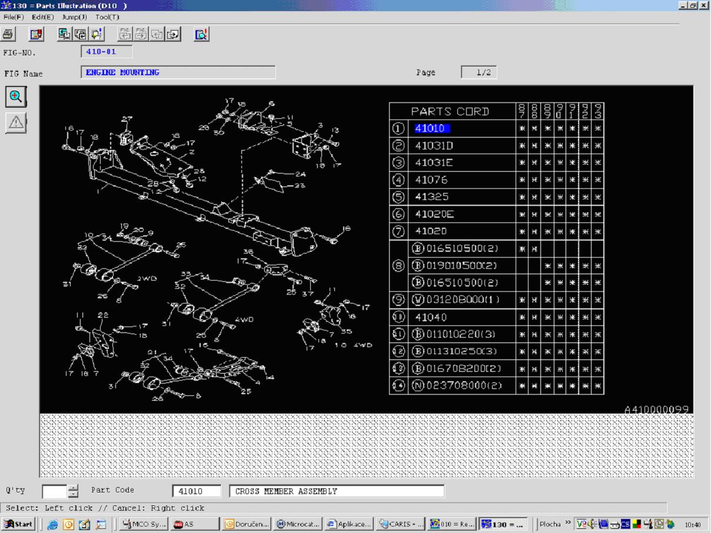Screen dimensions: 711x533
Task: Click the 2WD label in the illustration
Action: 146,278
